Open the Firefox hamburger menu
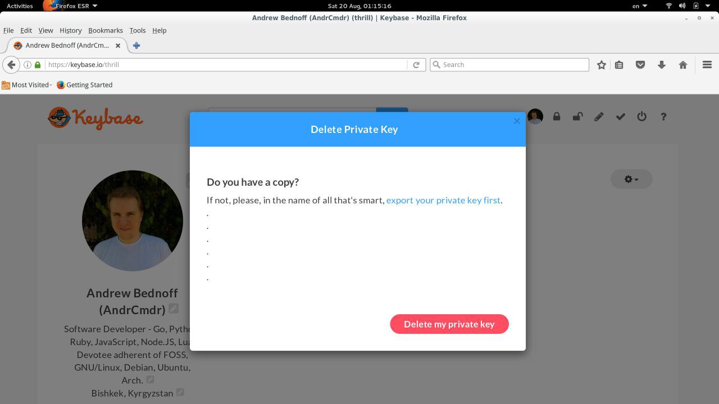Viewport: 719px width, 404px height. pos(707,65)
